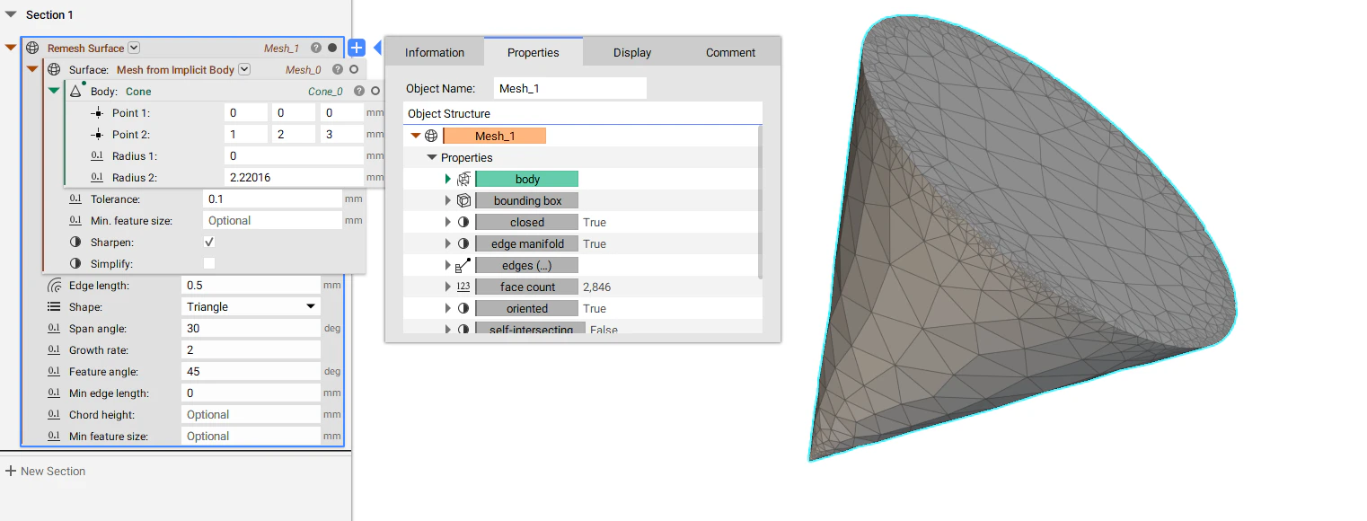Click the closed property chip
Viewport: 1367px width, 521px height.
click(527, 222)
